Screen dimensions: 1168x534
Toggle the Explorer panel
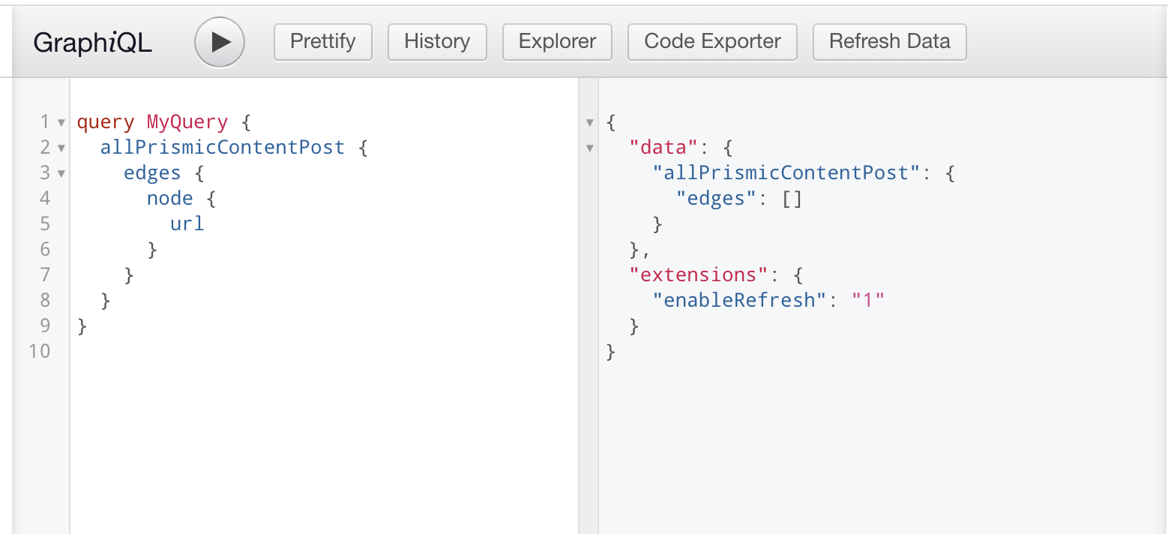click(557, 41)
